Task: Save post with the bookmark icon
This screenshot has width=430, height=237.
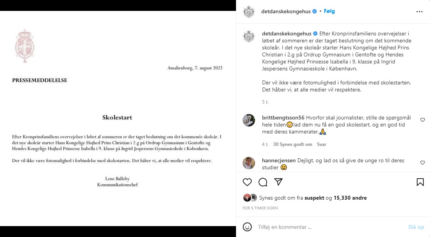Action: 420,182
